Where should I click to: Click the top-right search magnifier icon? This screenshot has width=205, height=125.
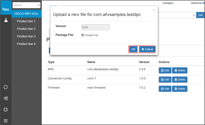(194, 15)
